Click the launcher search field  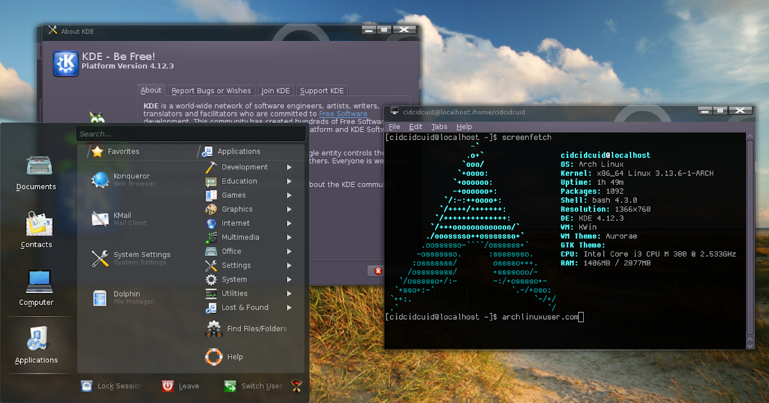coord(191,134)
